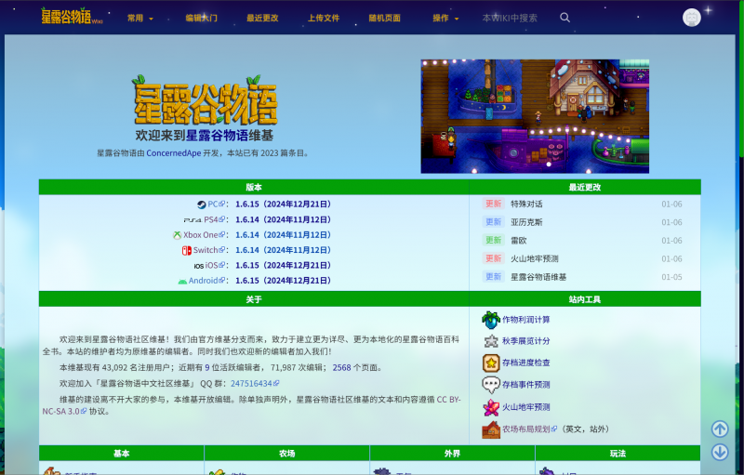Open recent change 亚历克斯
The image size is (744, 475).
click(526, 222)
